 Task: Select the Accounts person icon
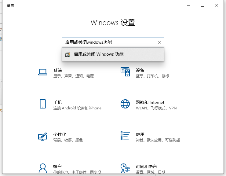pos(42,167)
